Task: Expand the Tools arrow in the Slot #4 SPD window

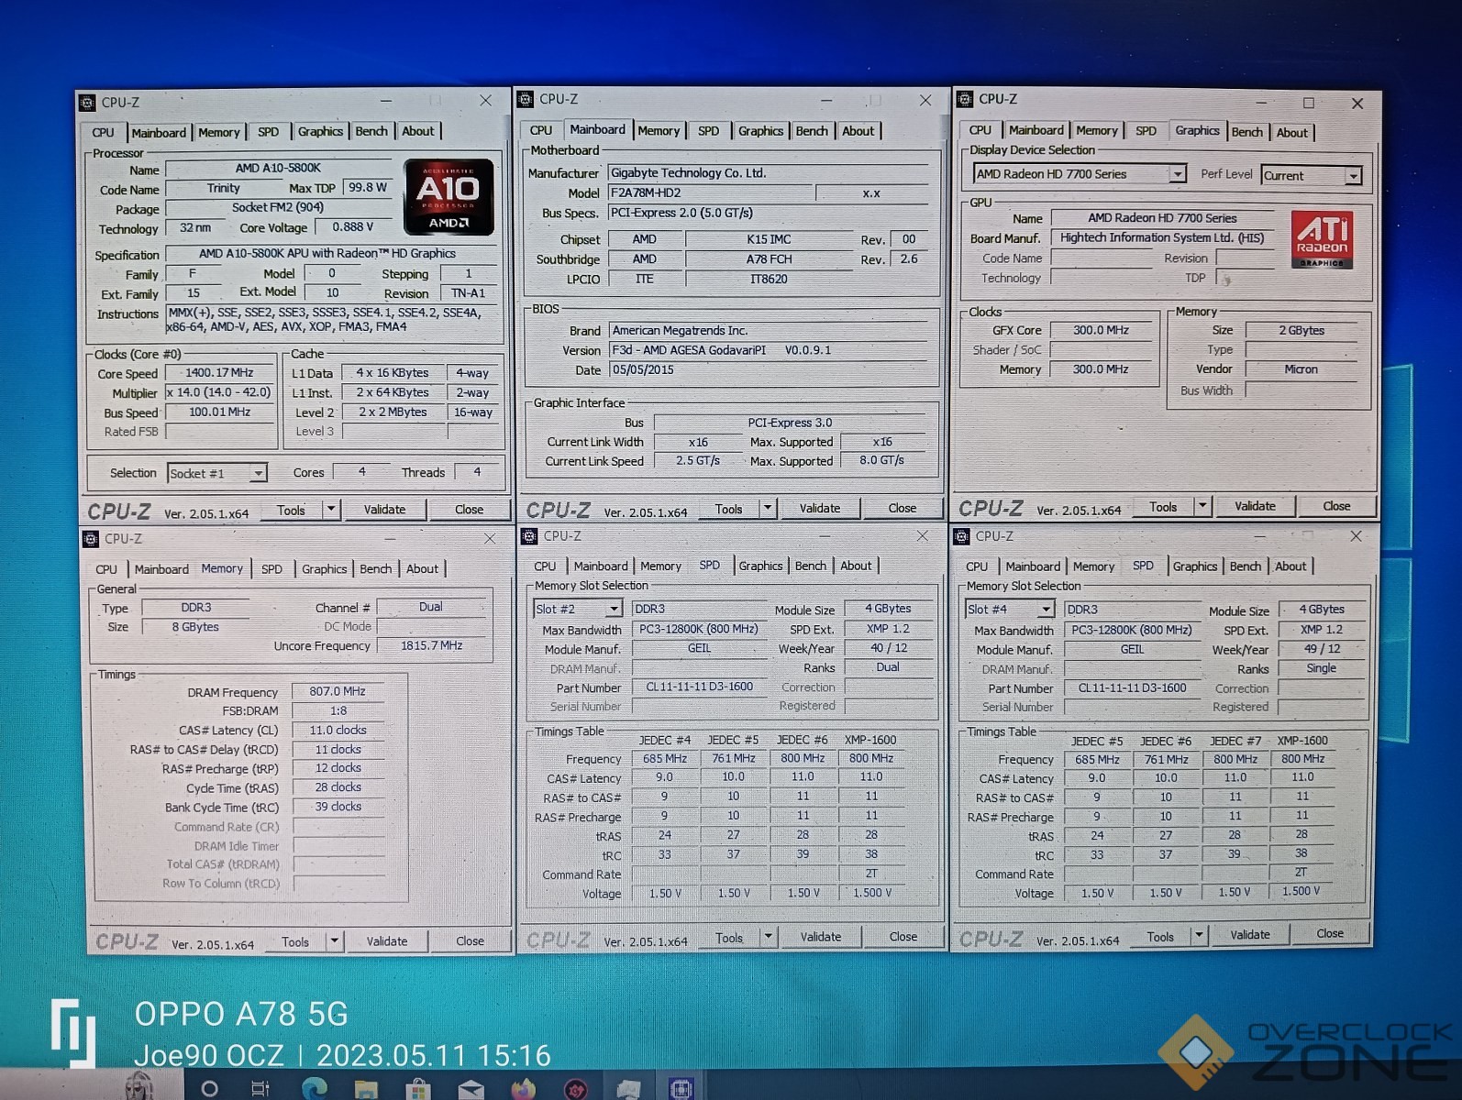Action: point(1199,936)
